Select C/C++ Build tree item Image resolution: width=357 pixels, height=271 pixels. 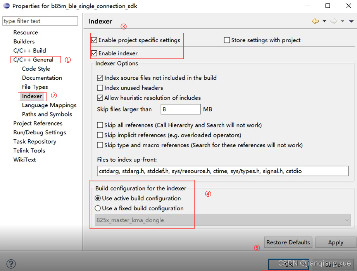29,50
